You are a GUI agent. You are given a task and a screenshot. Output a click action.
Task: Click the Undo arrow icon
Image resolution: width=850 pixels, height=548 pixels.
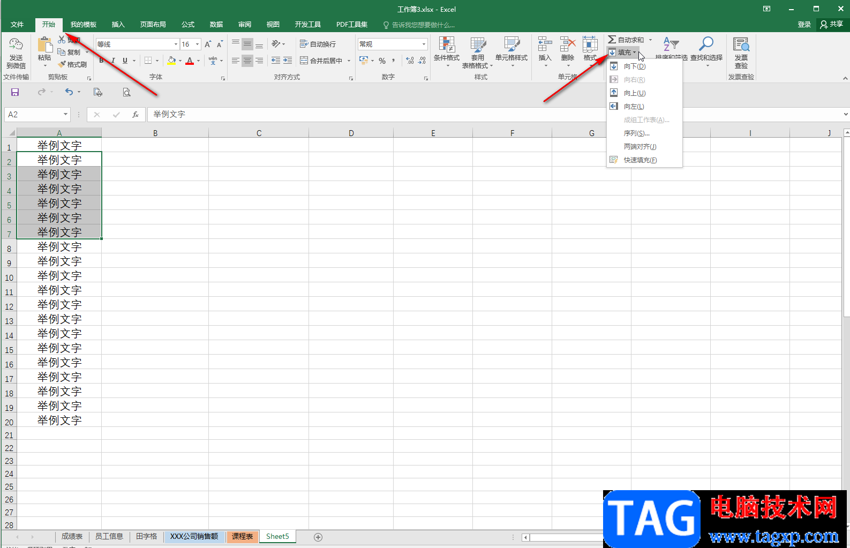(69, 92)
